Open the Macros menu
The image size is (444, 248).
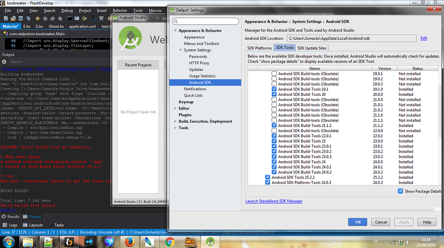[x=155, y=10]
